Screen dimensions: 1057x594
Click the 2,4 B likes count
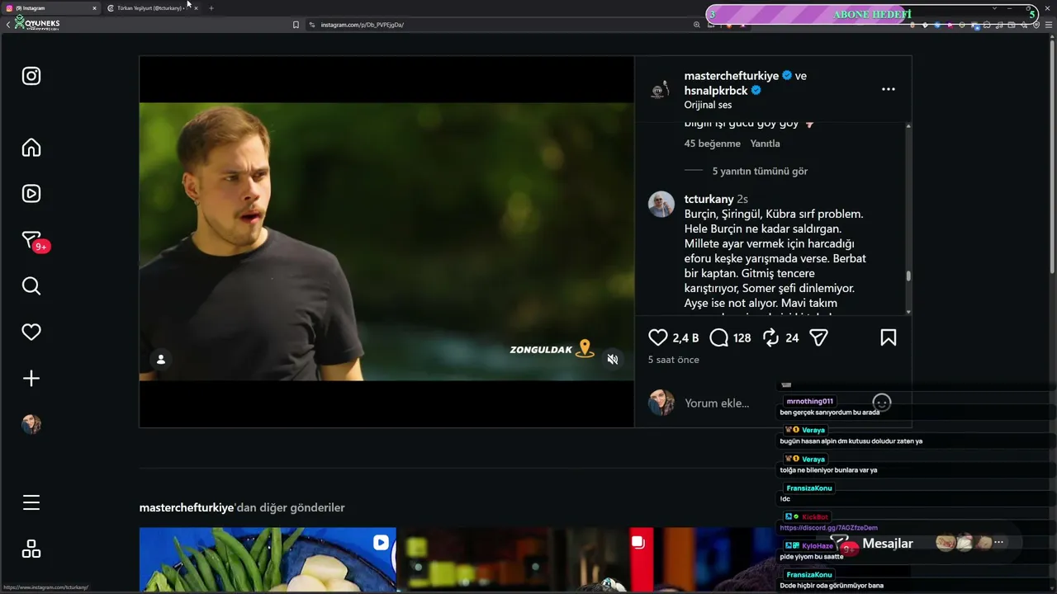pos(685,338)
